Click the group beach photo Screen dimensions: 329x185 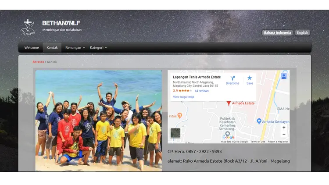pyautogui.click(x=98, y=120)
